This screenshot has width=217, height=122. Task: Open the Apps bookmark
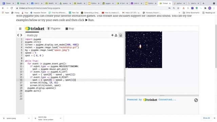coord(5,13)
